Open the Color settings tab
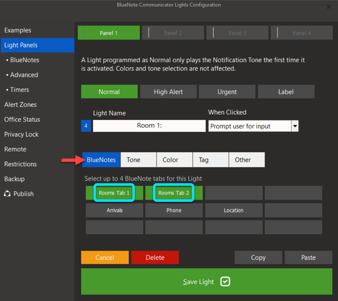338x301 pixels. pyautogui.click(x=175, y=160)
